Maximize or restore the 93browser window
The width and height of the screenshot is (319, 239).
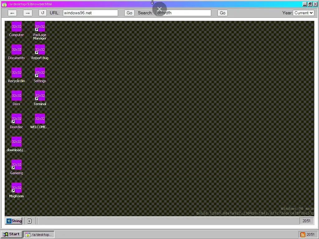(310, 4)
